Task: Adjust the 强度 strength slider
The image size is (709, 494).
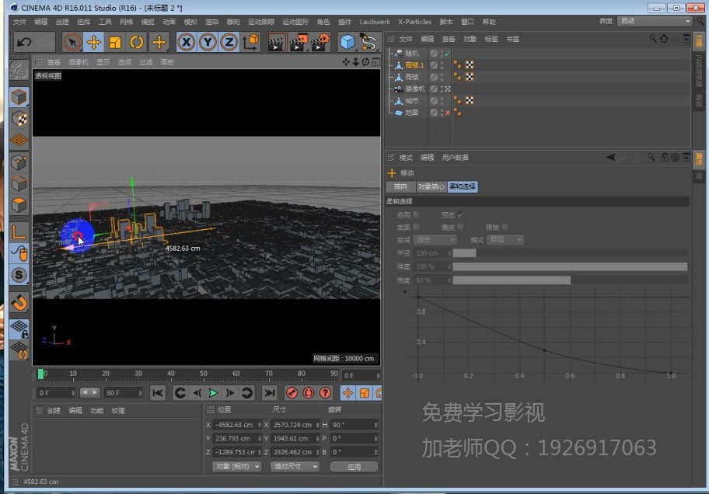Action: click(x=570, y=266)
